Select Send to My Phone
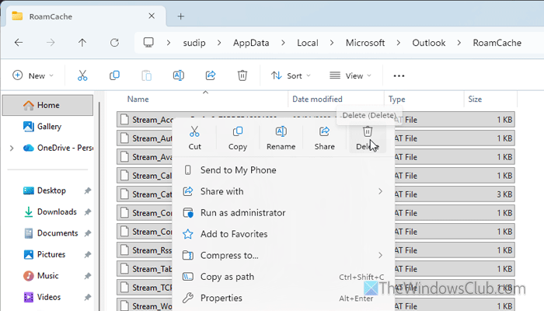The image size is (544, 311). [x=283, y=170]
